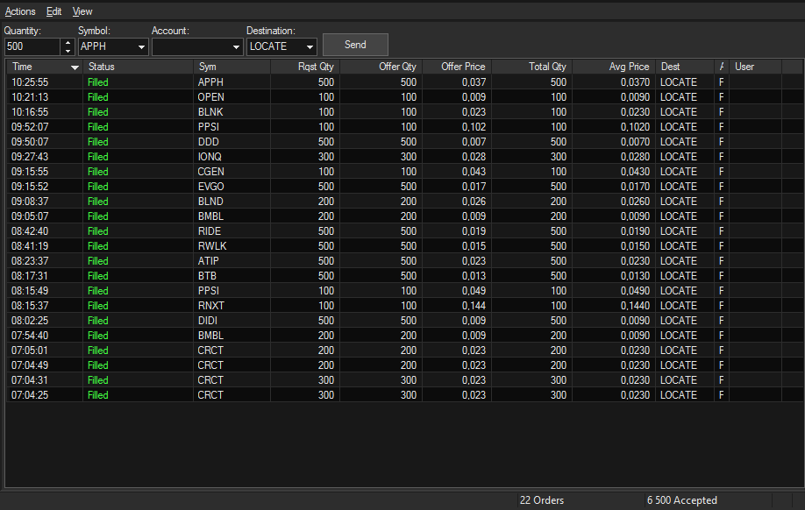The width and height of the screenshot is (805, 510).
Task: Increase quantity with the up stepper arrow
Action: 68,42
